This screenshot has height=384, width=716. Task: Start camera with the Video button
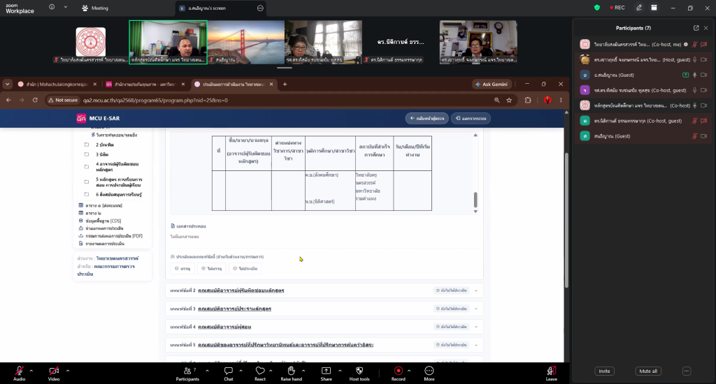pos(54,371)
